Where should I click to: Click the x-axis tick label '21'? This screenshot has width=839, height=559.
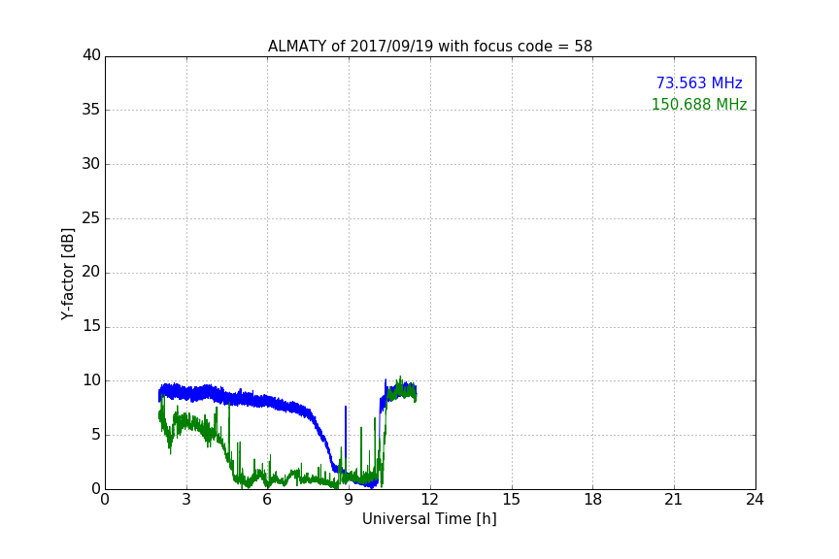pyautogui.click(x=674, y=500)
